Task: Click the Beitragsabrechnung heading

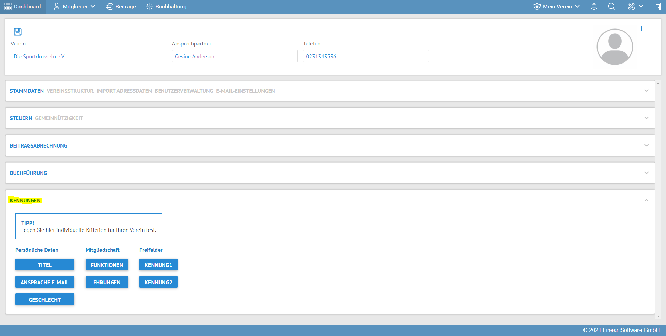Action: (39, 146)
